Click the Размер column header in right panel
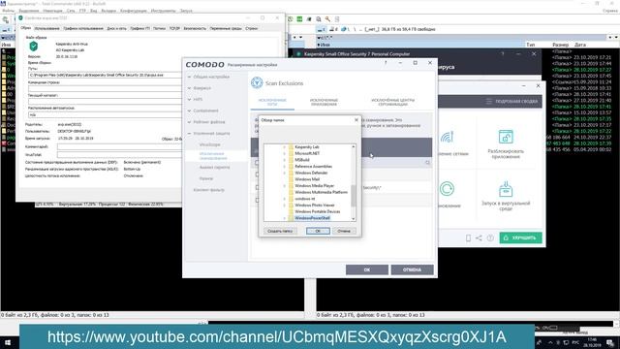Screen dimensions: 620x349 (x=560, y=45)
